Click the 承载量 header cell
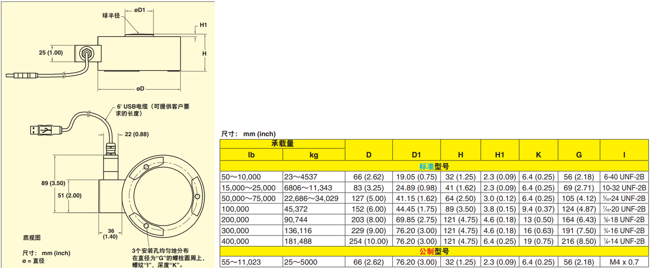Screen dimensions: 650x268 [282, 144]
